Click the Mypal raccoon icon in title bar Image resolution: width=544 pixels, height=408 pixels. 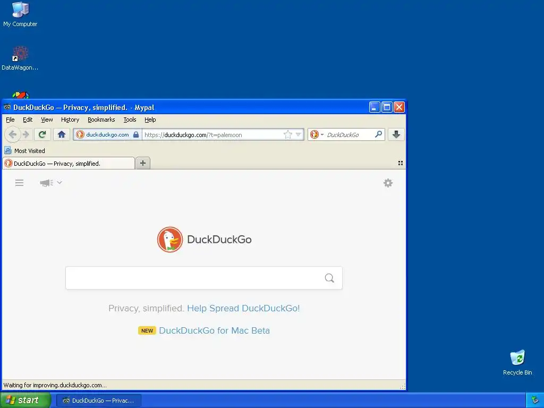7,107
